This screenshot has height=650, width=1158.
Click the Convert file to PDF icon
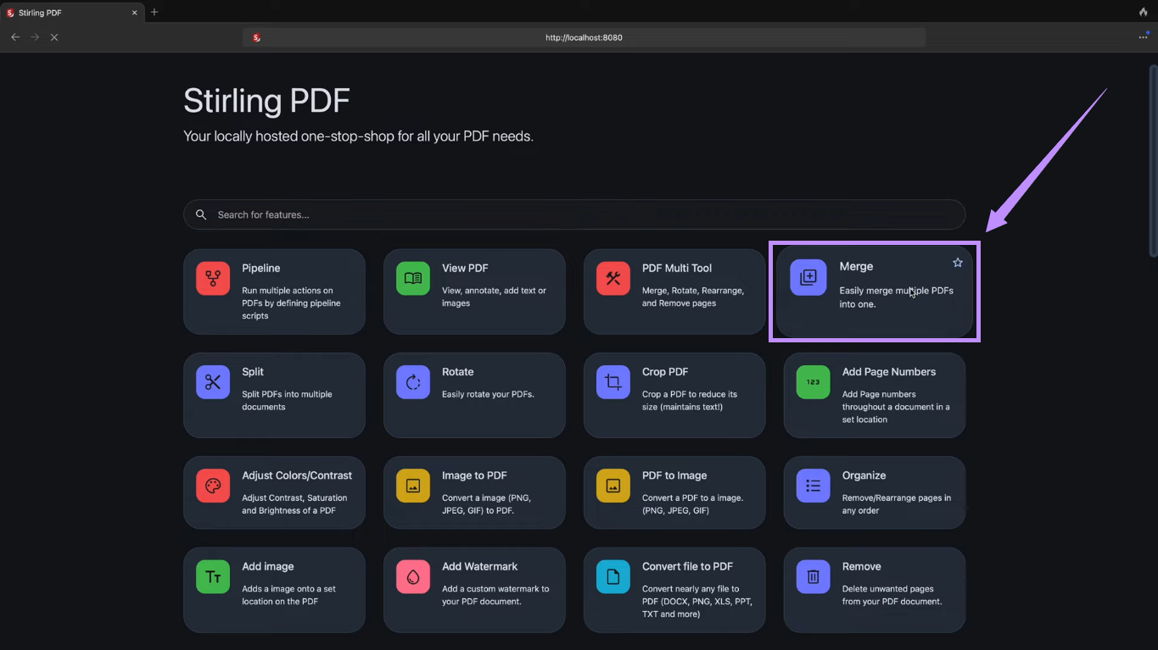coord(613,576)
